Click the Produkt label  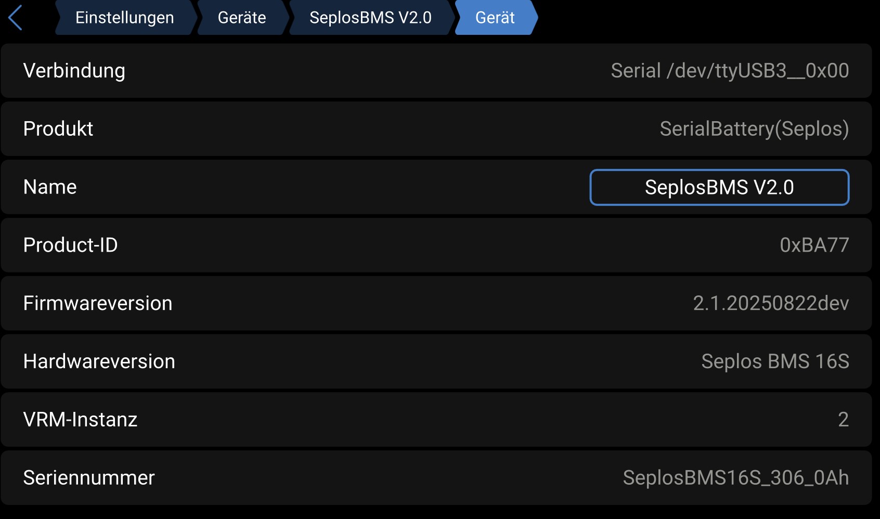pos(58,129)
